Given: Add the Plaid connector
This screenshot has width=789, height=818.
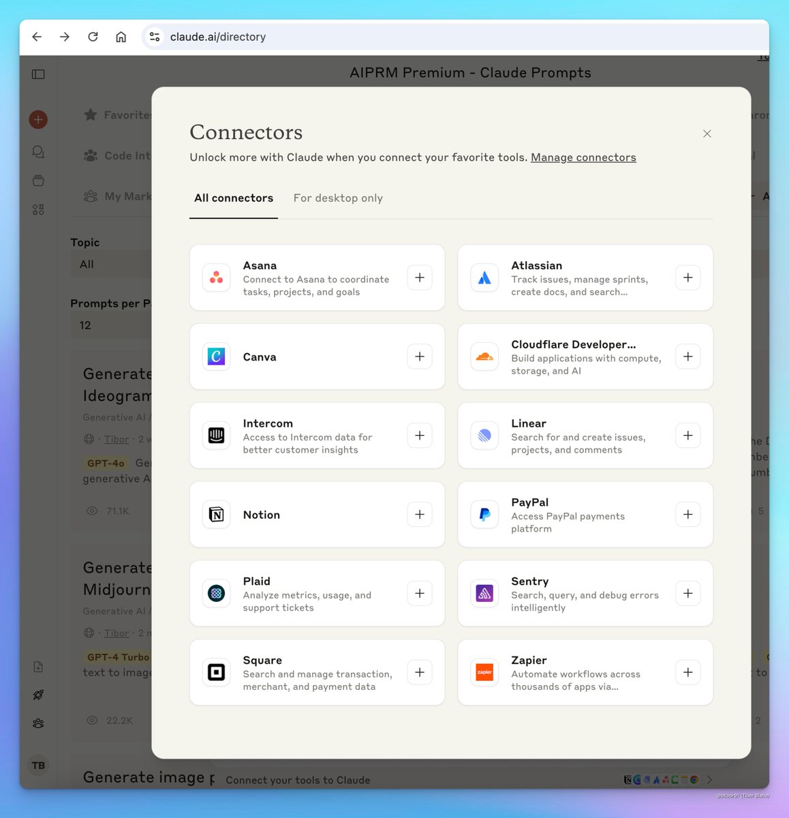Looking at the screenshot, I should [420, 593].
